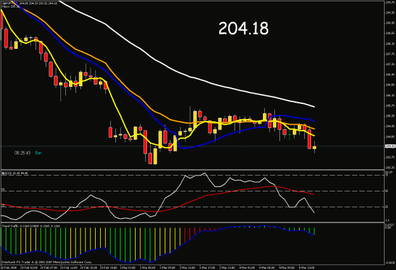This screenshot has width=396, height=270.
Task: Click the '3 Mar 13:00' time axis label
Action: point(187,267)
